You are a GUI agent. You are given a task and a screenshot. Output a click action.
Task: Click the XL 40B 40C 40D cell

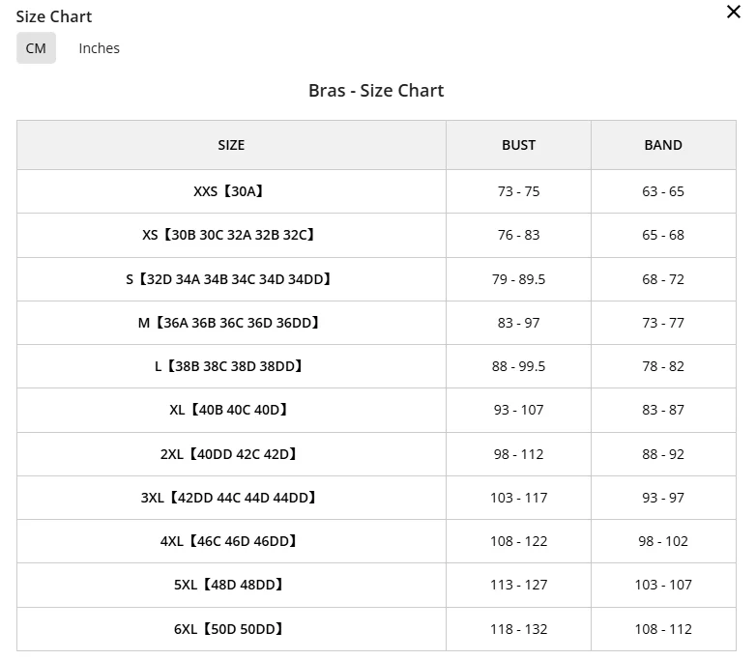231,410
